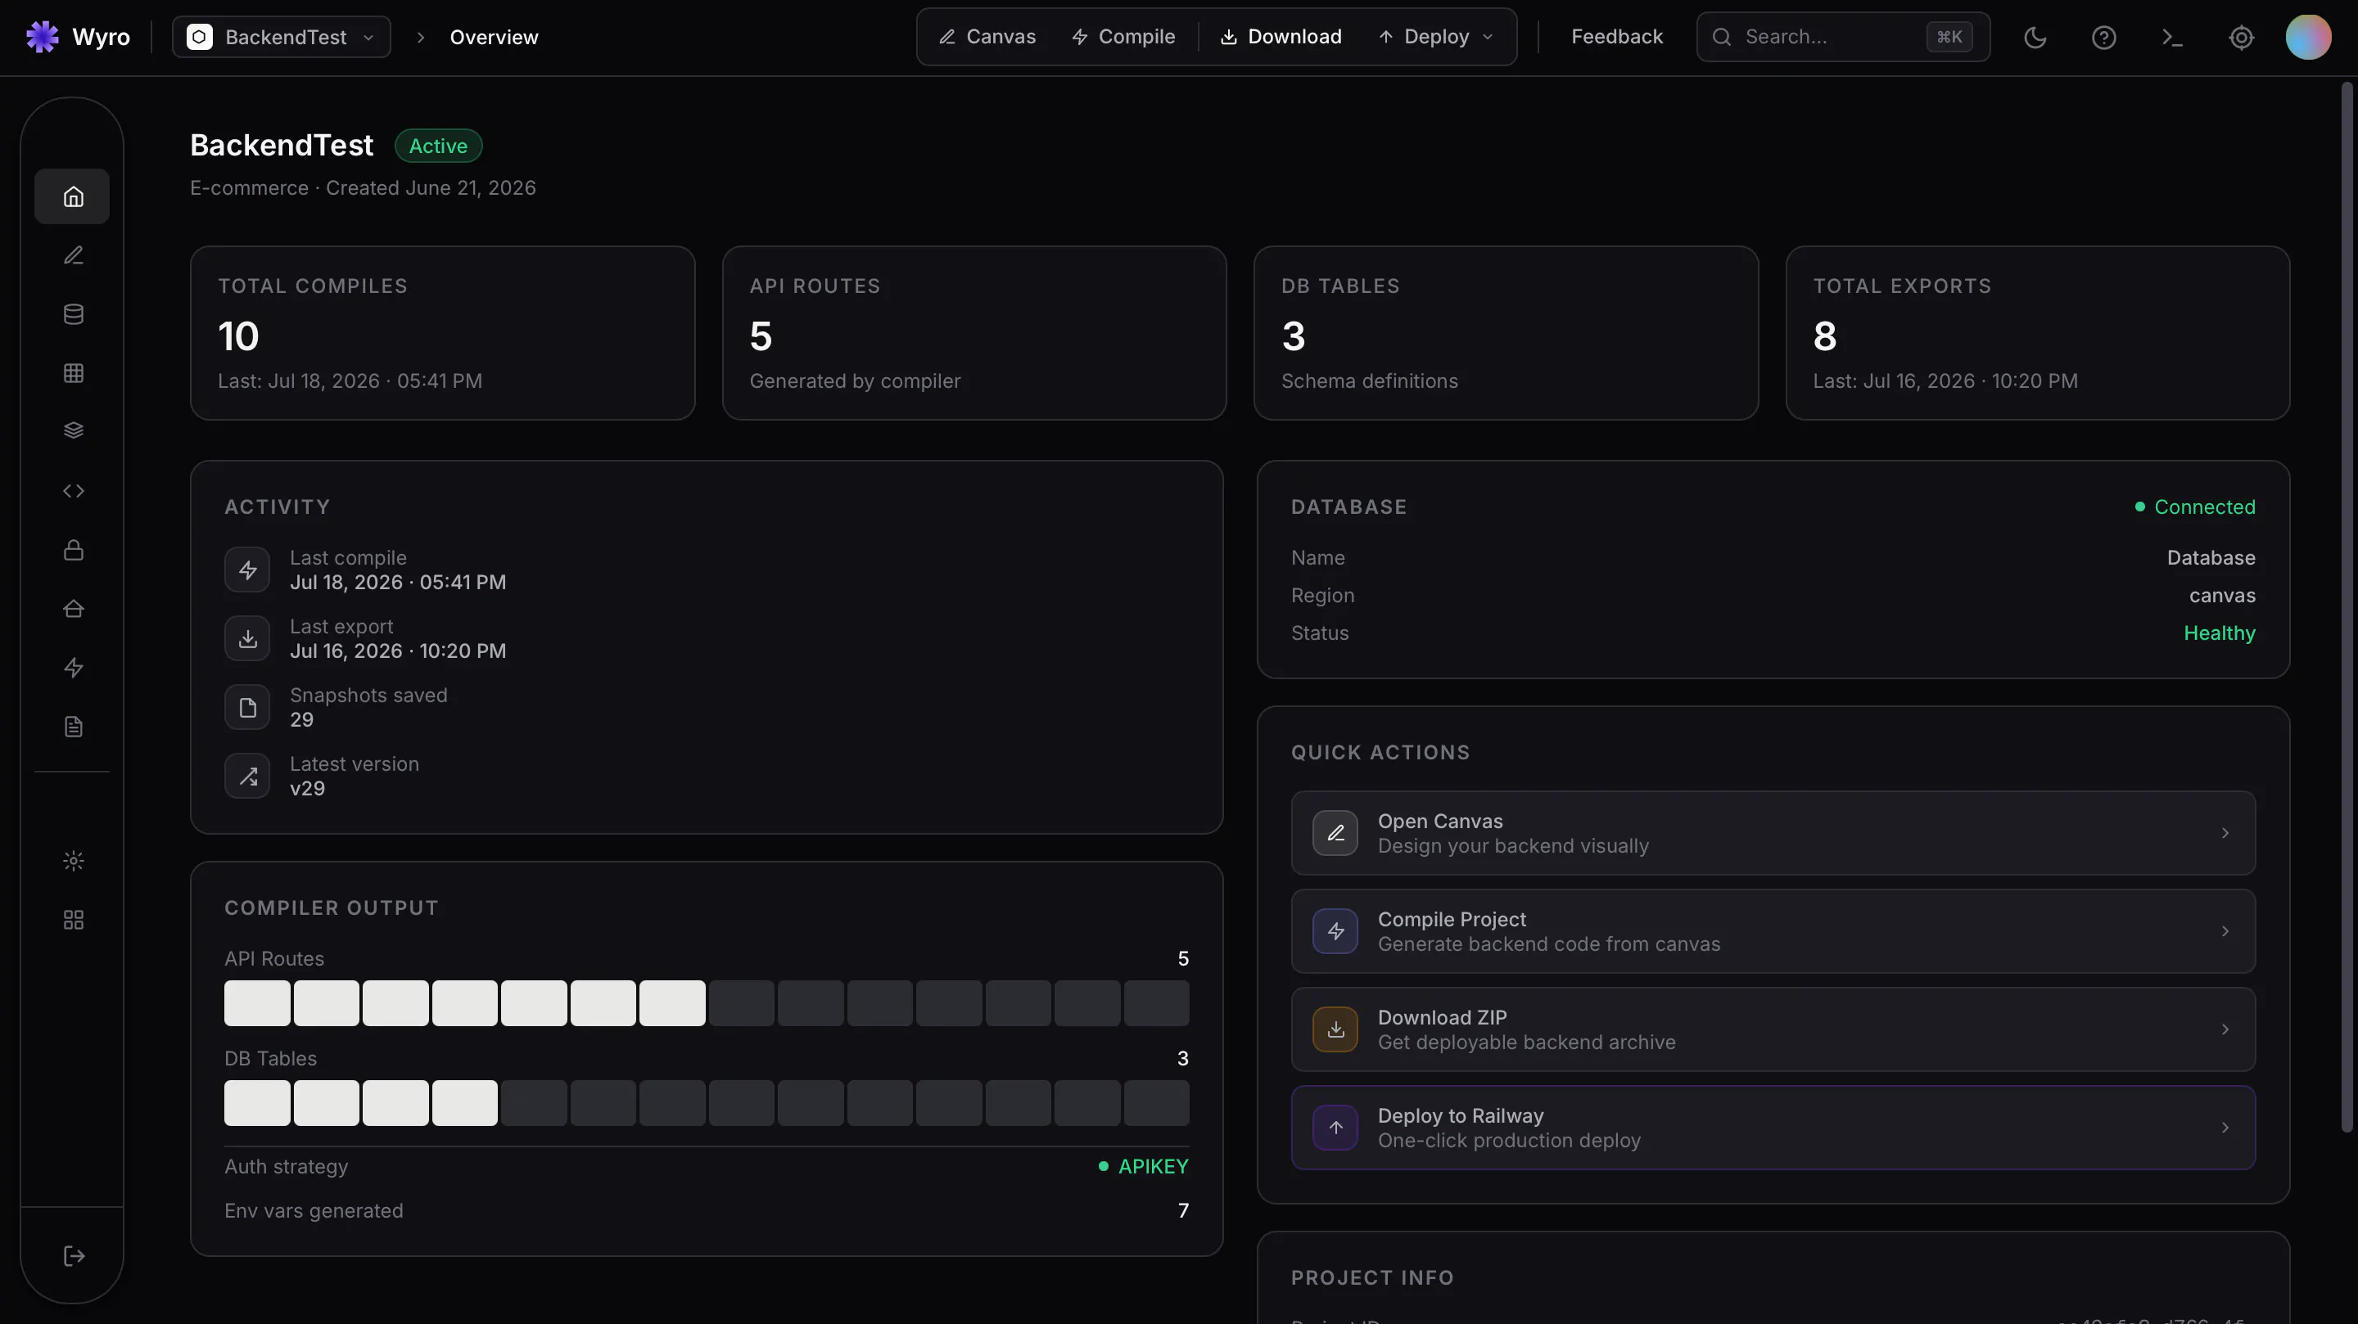
Task: Open the table grid icon in sidebar
Action: click(73, 372)
